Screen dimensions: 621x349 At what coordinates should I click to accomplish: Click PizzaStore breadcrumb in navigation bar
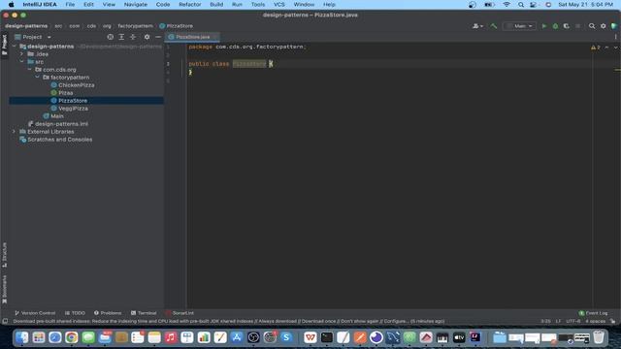pos(177,26)
